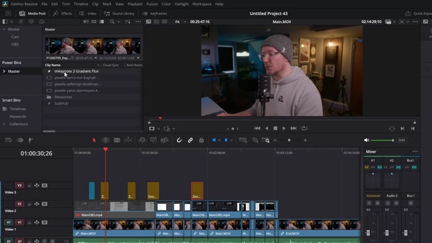The width and height of the screenshot is (432, 243).
Task: Adjust the green monitor volume slider
Action: [x=382, y=140]
